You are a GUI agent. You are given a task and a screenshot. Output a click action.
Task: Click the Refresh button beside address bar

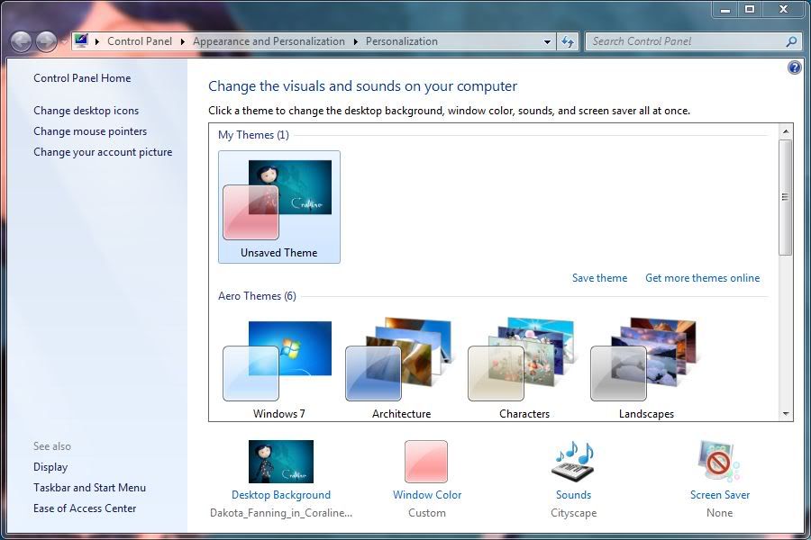coord(568,41)
